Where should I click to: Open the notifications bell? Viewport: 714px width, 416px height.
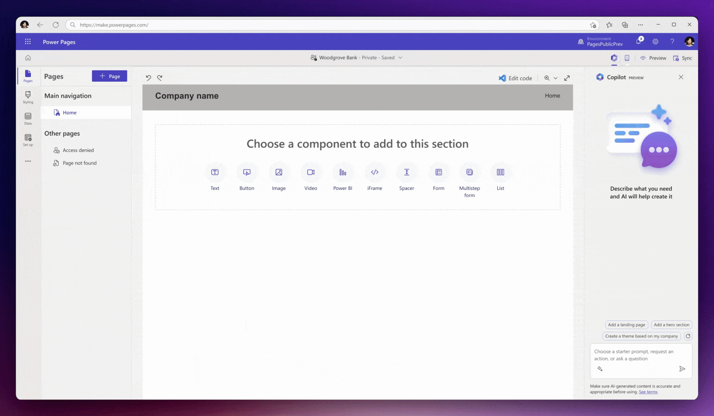(639, 41)
